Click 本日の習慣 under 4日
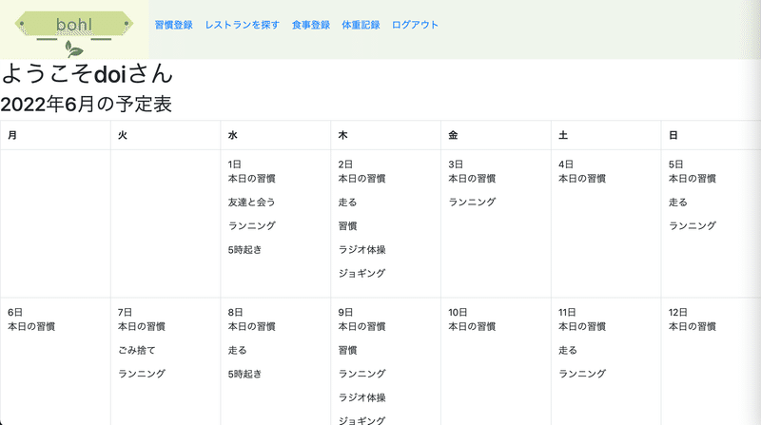The height and width of the screenshot is (425, 761). coord(582,179)
